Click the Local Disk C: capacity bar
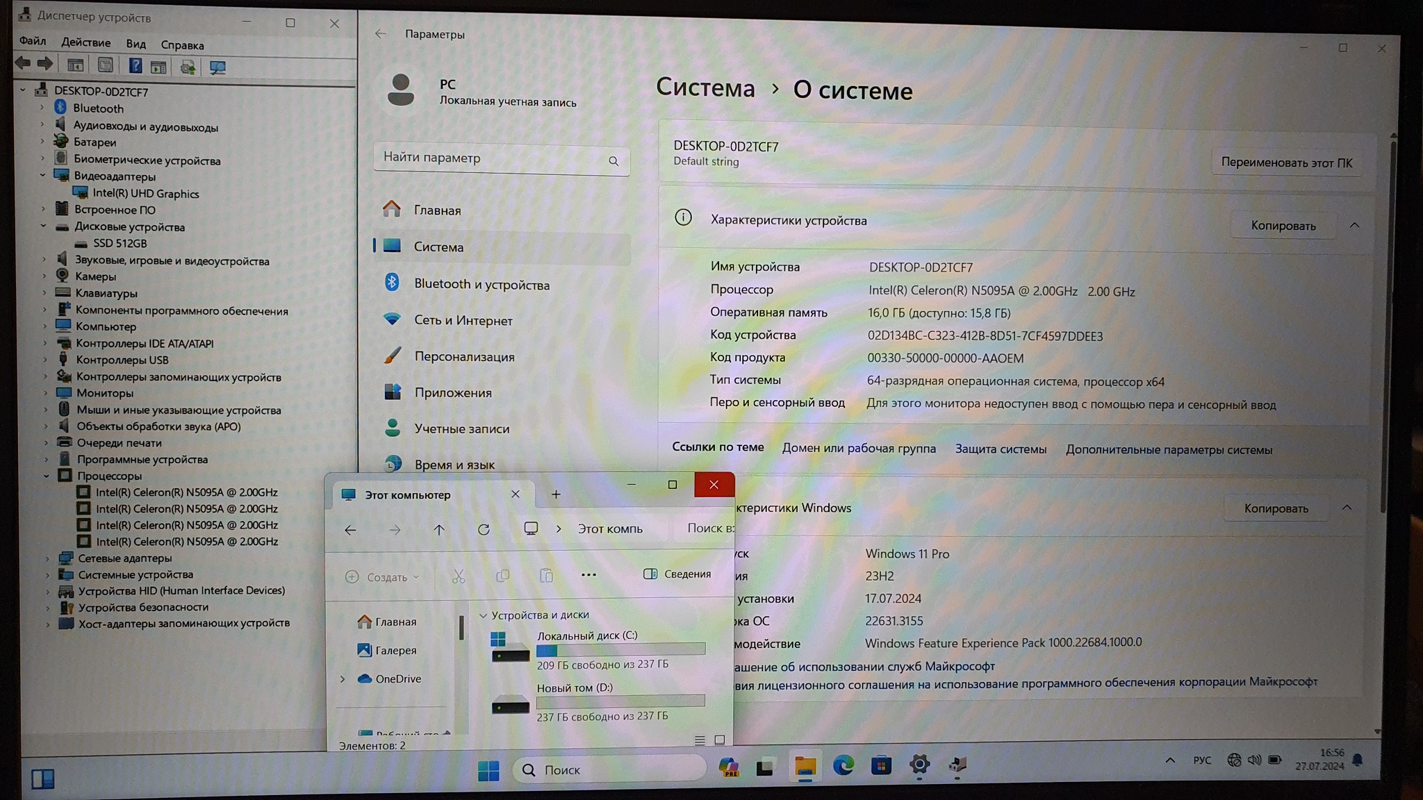The image size is (1423, 800). 620,649
